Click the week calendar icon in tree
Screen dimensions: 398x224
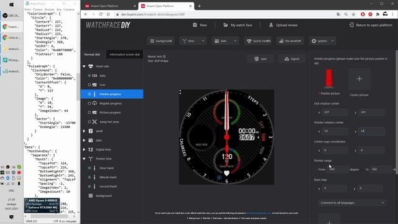click(91, 131)
